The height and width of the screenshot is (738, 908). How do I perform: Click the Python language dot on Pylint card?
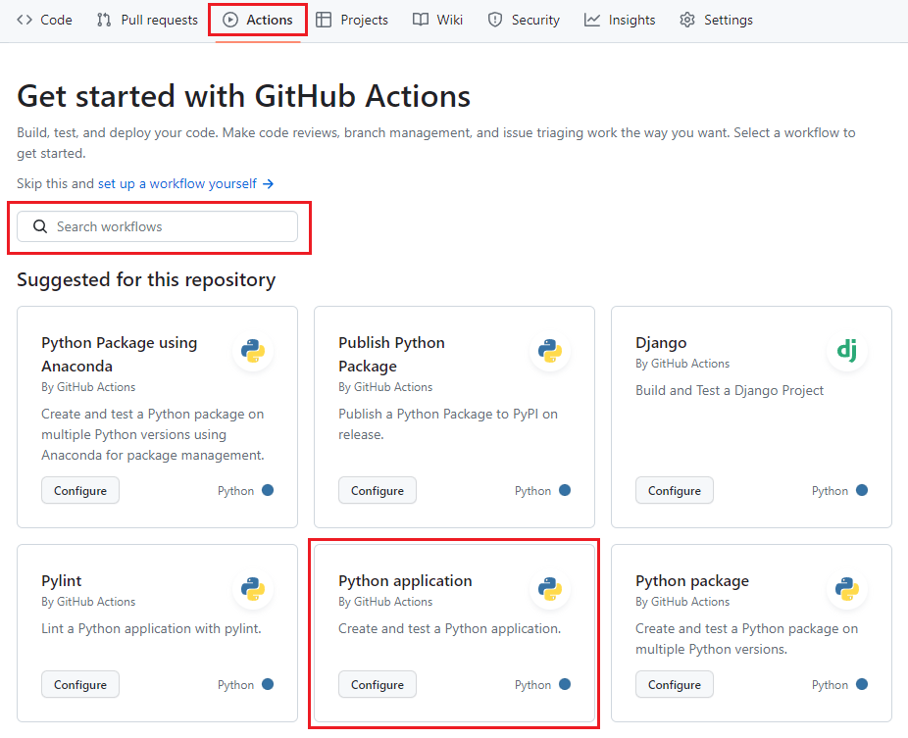tap(268, 684)
